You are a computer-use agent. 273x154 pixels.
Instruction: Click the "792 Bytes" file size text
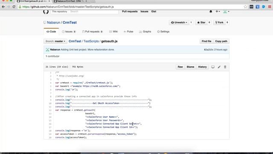[78, 67]
